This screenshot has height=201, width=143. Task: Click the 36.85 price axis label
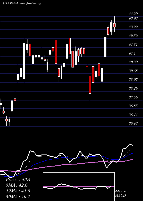pyautogui.click(x=133, y=106)
